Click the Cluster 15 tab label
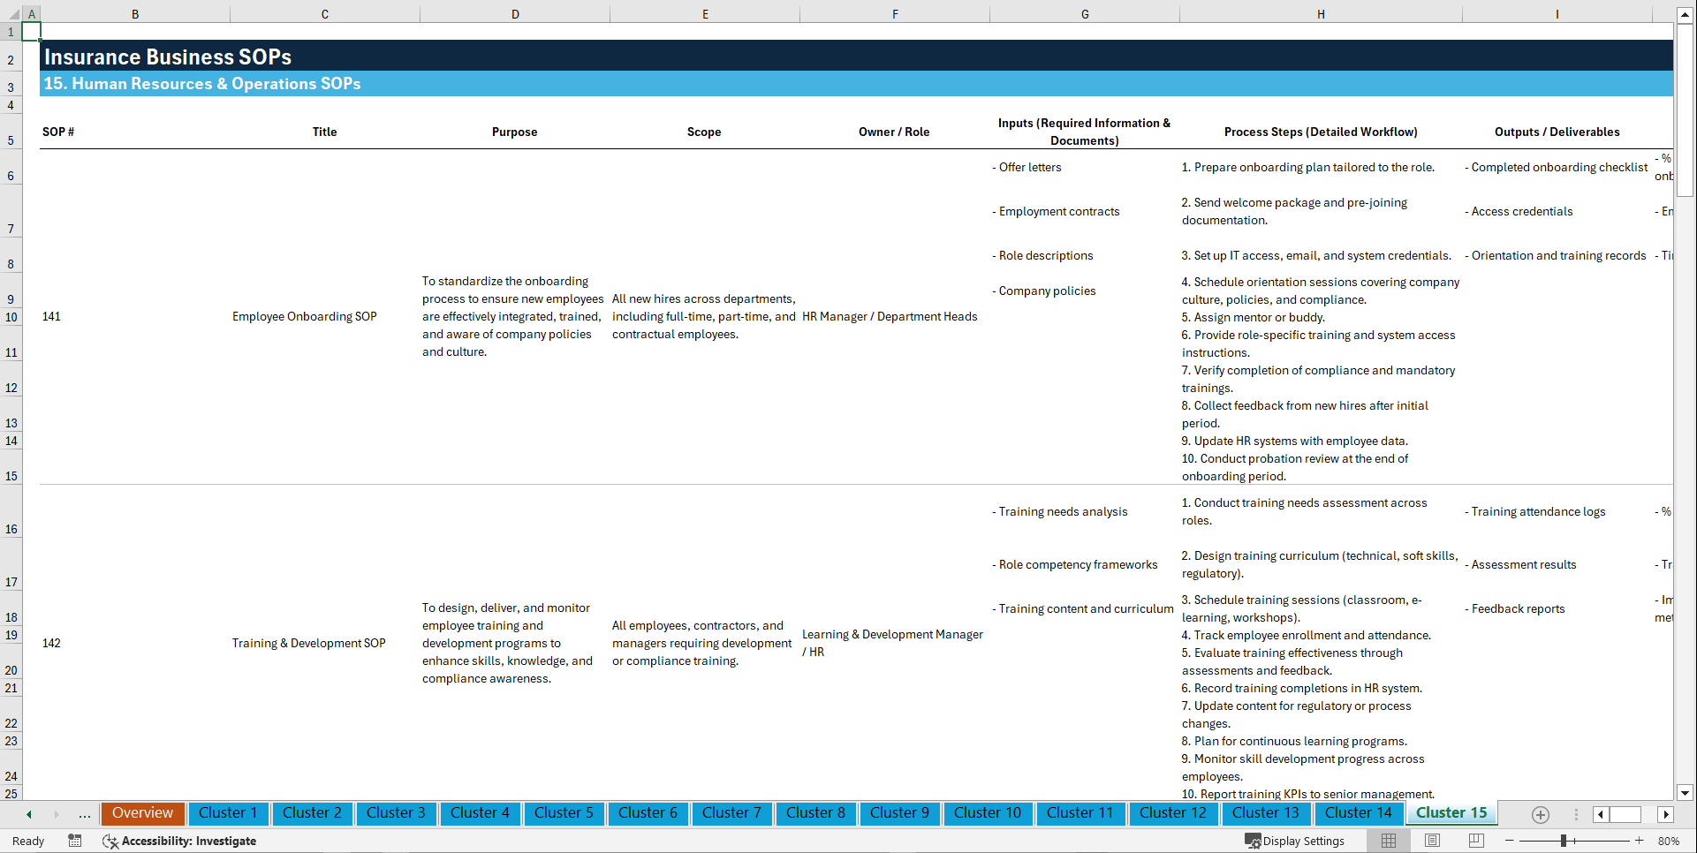Screen dimensions: 1697x853 [1451, 812]
